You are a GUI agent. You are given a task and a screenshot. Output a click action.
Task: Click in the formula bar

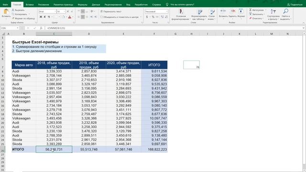pos(174,28)
